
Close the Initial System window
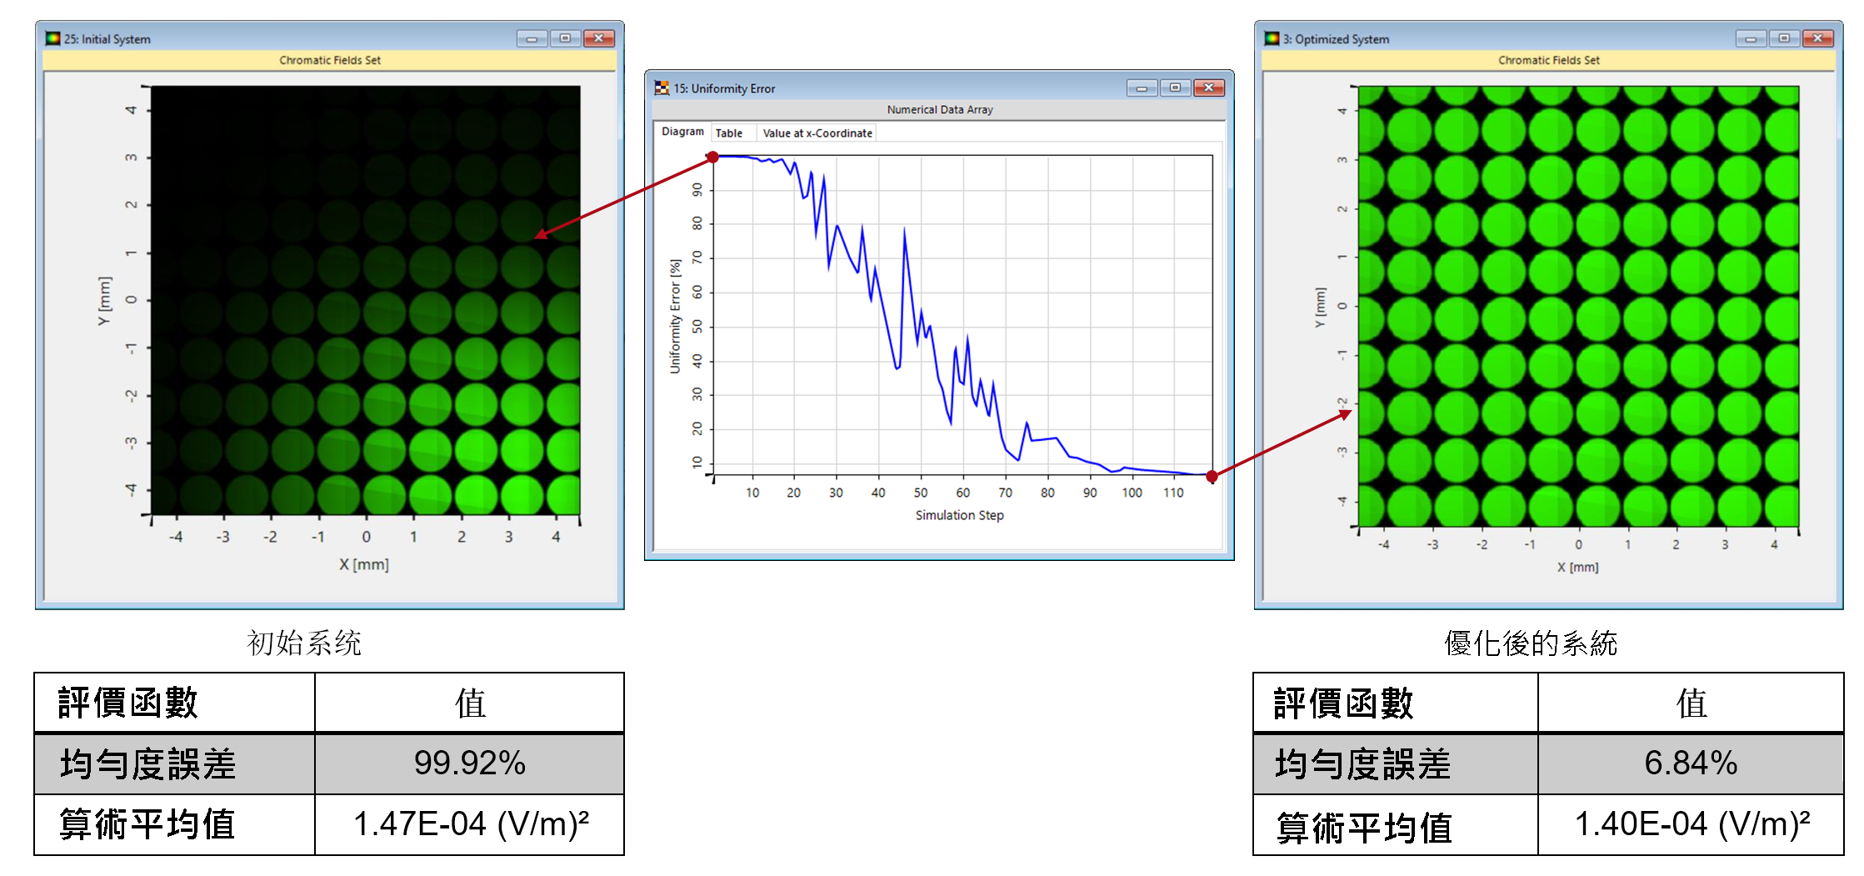tap(598, 38)
